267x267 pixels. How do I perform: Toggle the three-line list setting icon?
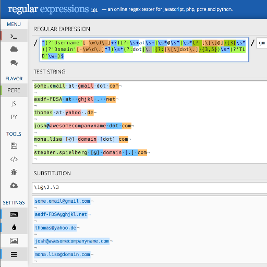(14, 254)
